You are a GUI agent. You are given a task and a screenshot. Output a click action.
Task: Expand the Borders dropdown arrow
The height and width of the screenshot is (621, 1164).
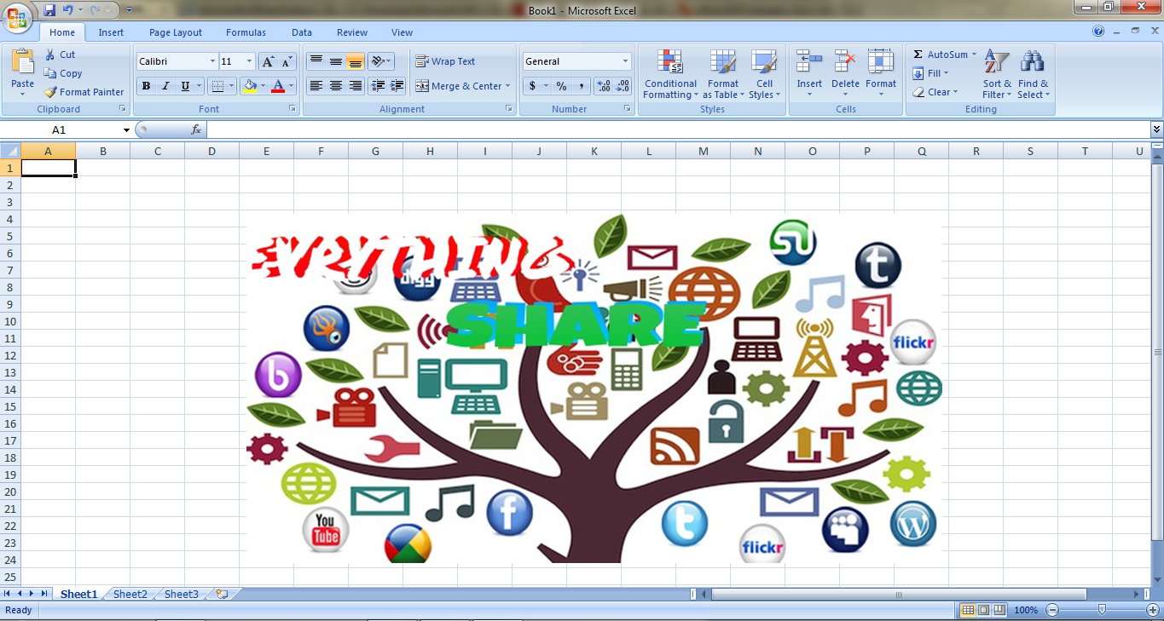[x=232, y=86]
